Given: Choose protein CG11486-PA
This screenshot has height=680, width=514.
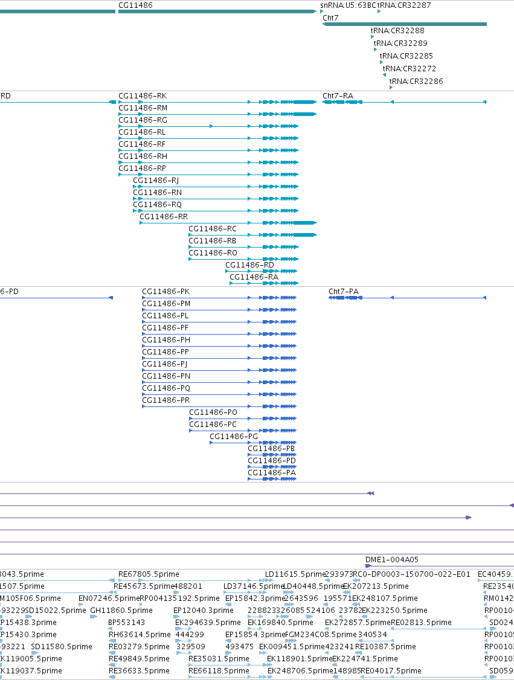Looking at the screenshot, I should pos(272,473).
